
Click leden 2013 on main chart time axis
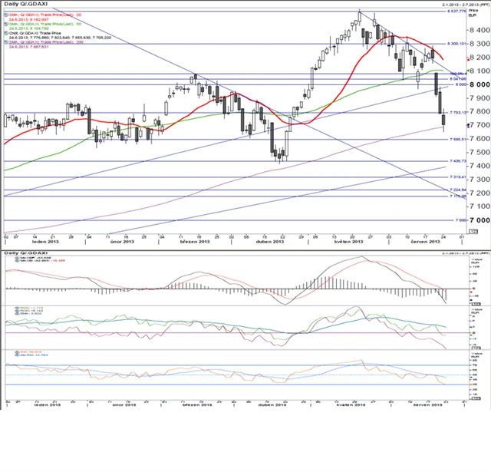point(46,242)
